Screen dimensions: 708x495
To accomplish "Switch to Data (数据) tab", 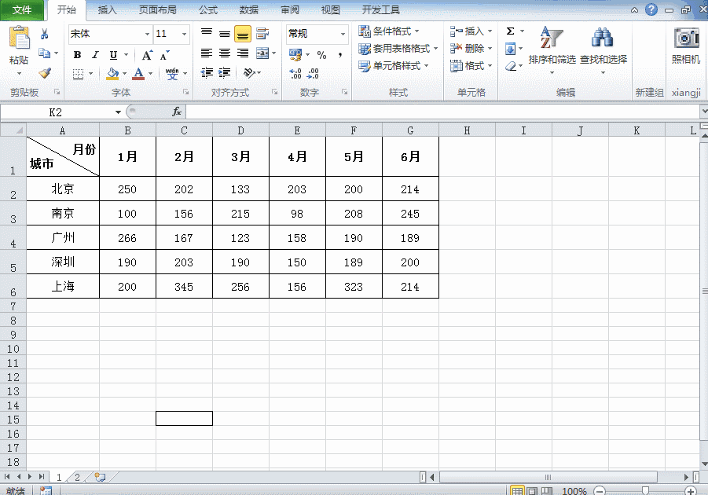I will click(249, 10).
